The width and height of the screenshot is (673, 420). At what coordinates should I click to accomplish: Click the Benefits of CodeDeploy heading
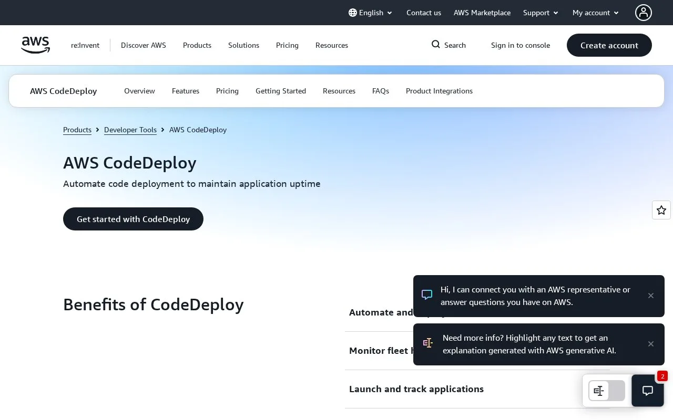(x=154, y=304)
